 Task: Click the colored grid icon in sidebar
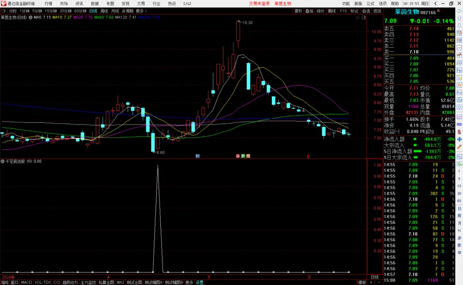pos(459,40)
